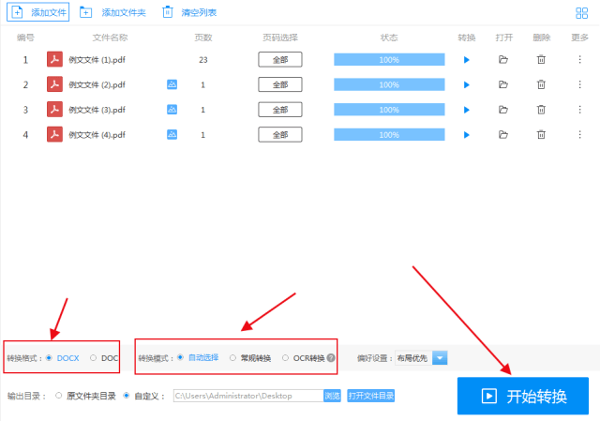
Task: Click file name 例文文件 (2).pdf
Action: [97, 84]
